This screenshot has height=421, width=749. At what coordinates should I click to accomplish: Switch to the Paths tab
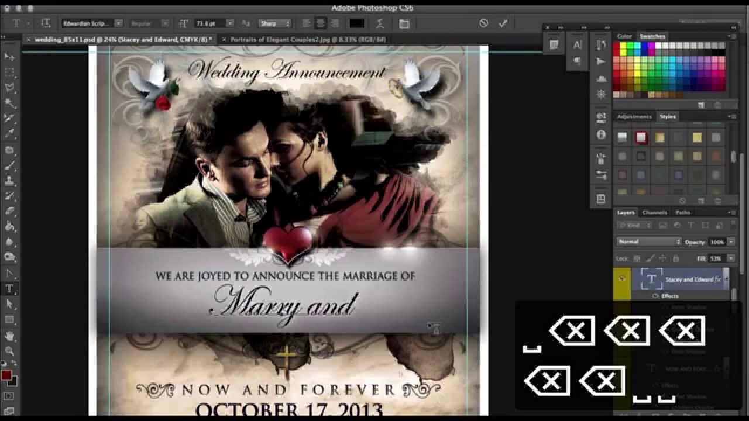click(x=683, y=212)
